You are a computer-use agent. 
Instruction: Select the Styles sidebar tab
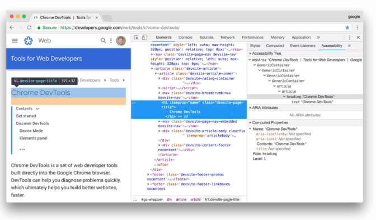[x=255, y=46]
